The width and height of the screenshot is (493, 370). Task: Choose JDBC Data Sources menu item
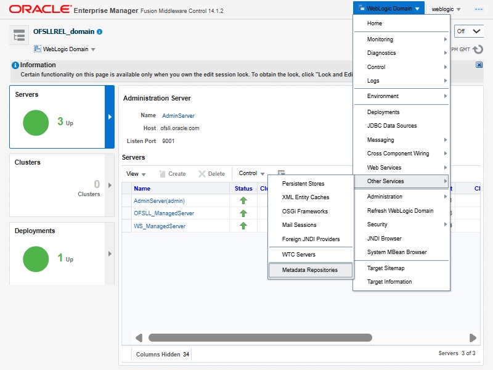click(x=392, y=126)
